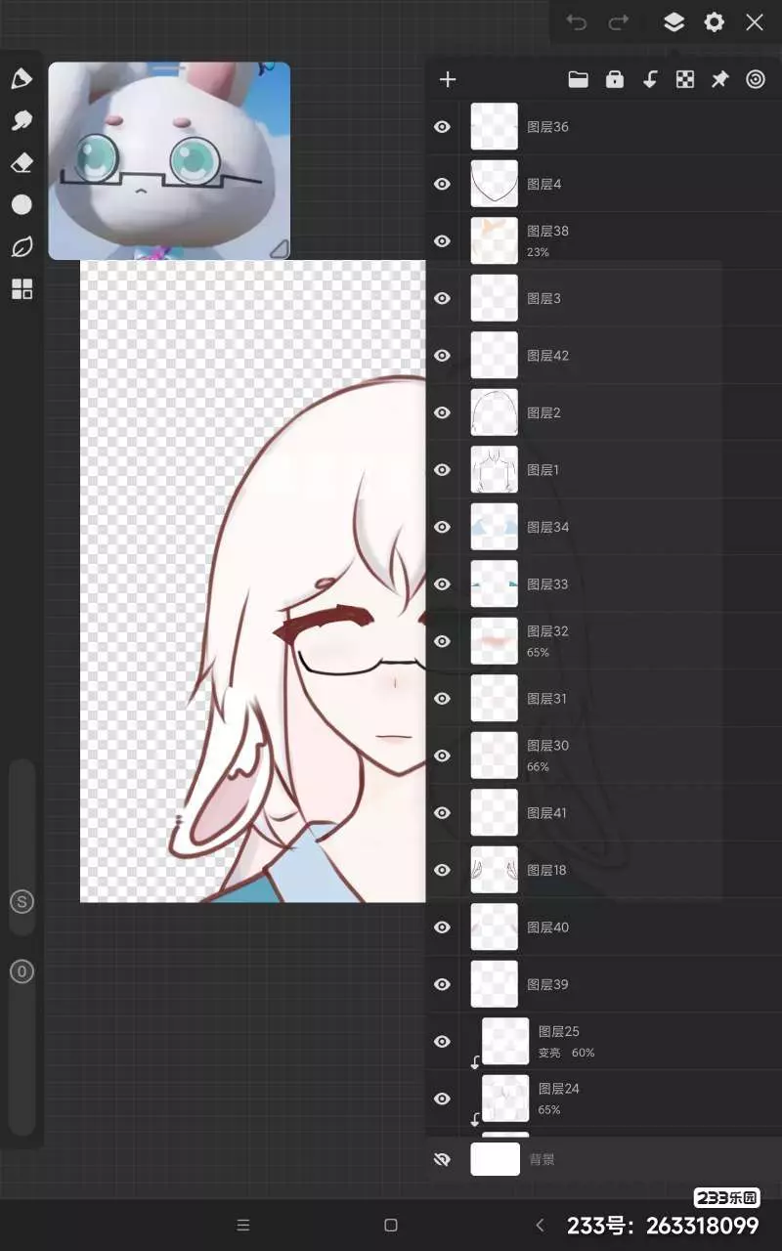Screen dimensions: 782x1251
Task: Toggle the layers panel icon
Action: [673, 22]
